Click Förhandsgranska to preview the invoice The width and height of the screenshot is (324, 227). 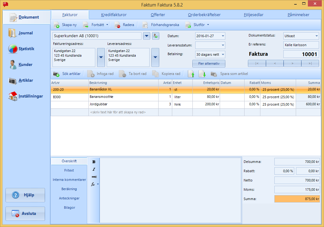click(x=161, y=25)
